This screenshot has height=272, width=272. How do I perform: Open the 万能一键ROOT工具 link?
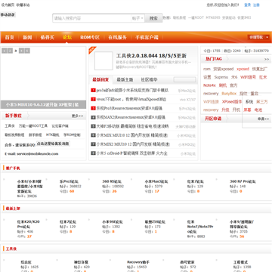[33, 125]
